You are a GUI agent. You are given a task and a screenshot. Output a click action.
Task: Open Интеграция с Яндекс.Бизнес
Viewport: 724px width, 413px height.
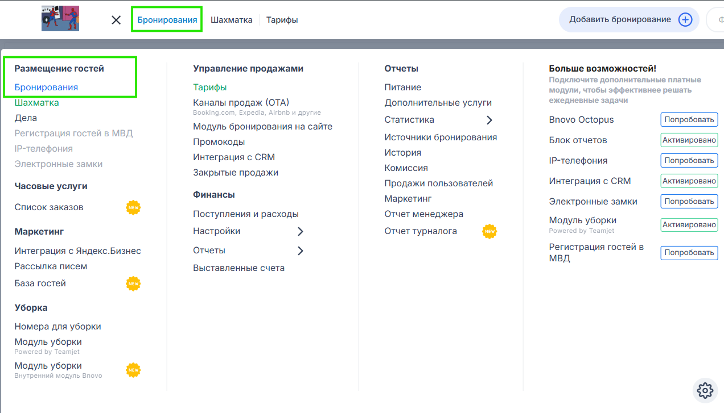point(77,251)
